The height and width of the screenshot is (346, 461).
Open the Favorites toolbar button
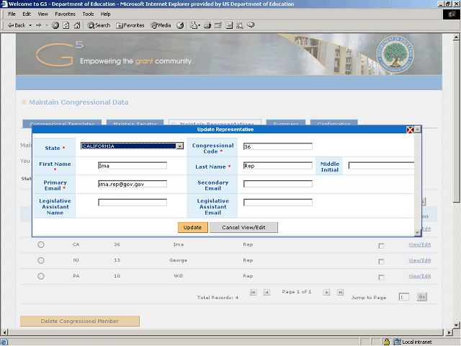click(x=130, y=25)
